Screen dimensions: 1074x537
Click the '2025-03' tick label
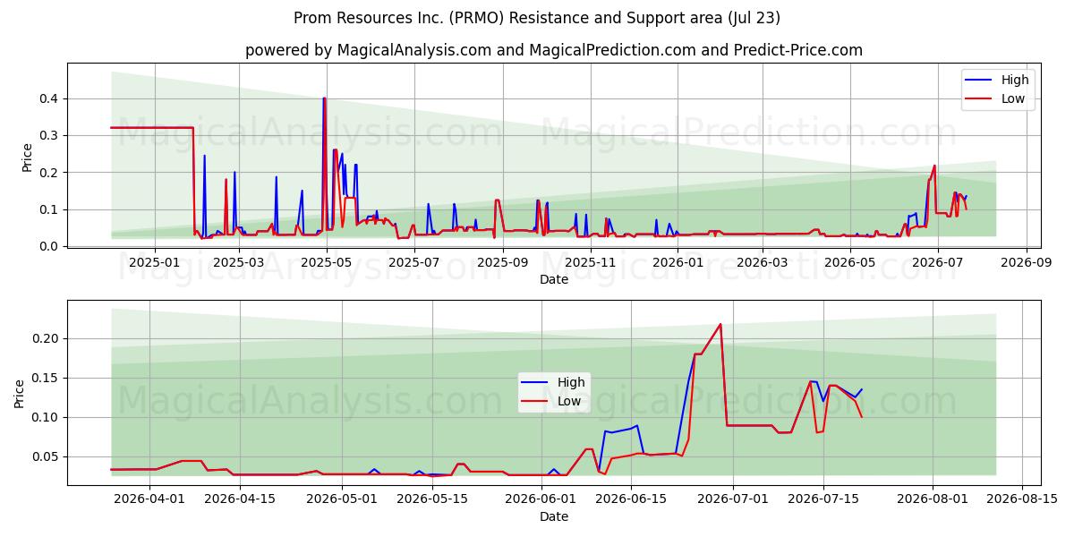pos(240,263)
